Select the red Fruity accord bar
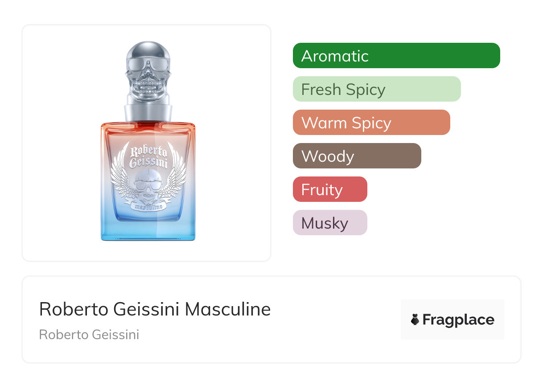This screenshot has height=385, width=543. pos(329,189)
